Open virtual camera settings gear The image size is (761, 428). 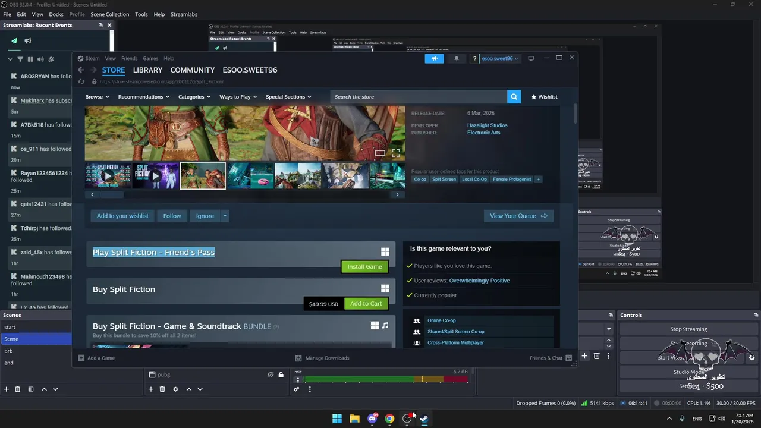[751, 357]
